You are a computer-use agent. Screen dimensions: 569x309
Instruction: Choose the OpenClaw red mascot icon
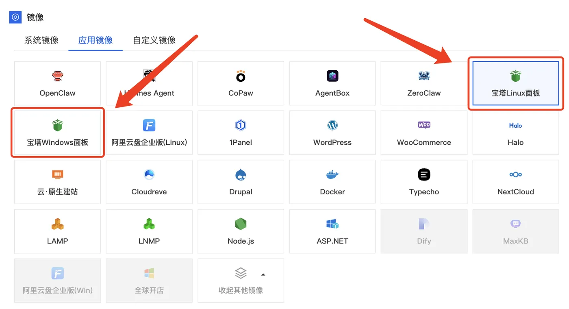coord(57,76)
